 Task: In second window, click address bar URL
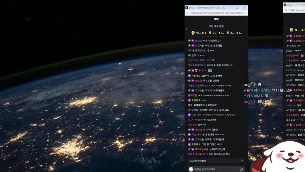point(297,10)
